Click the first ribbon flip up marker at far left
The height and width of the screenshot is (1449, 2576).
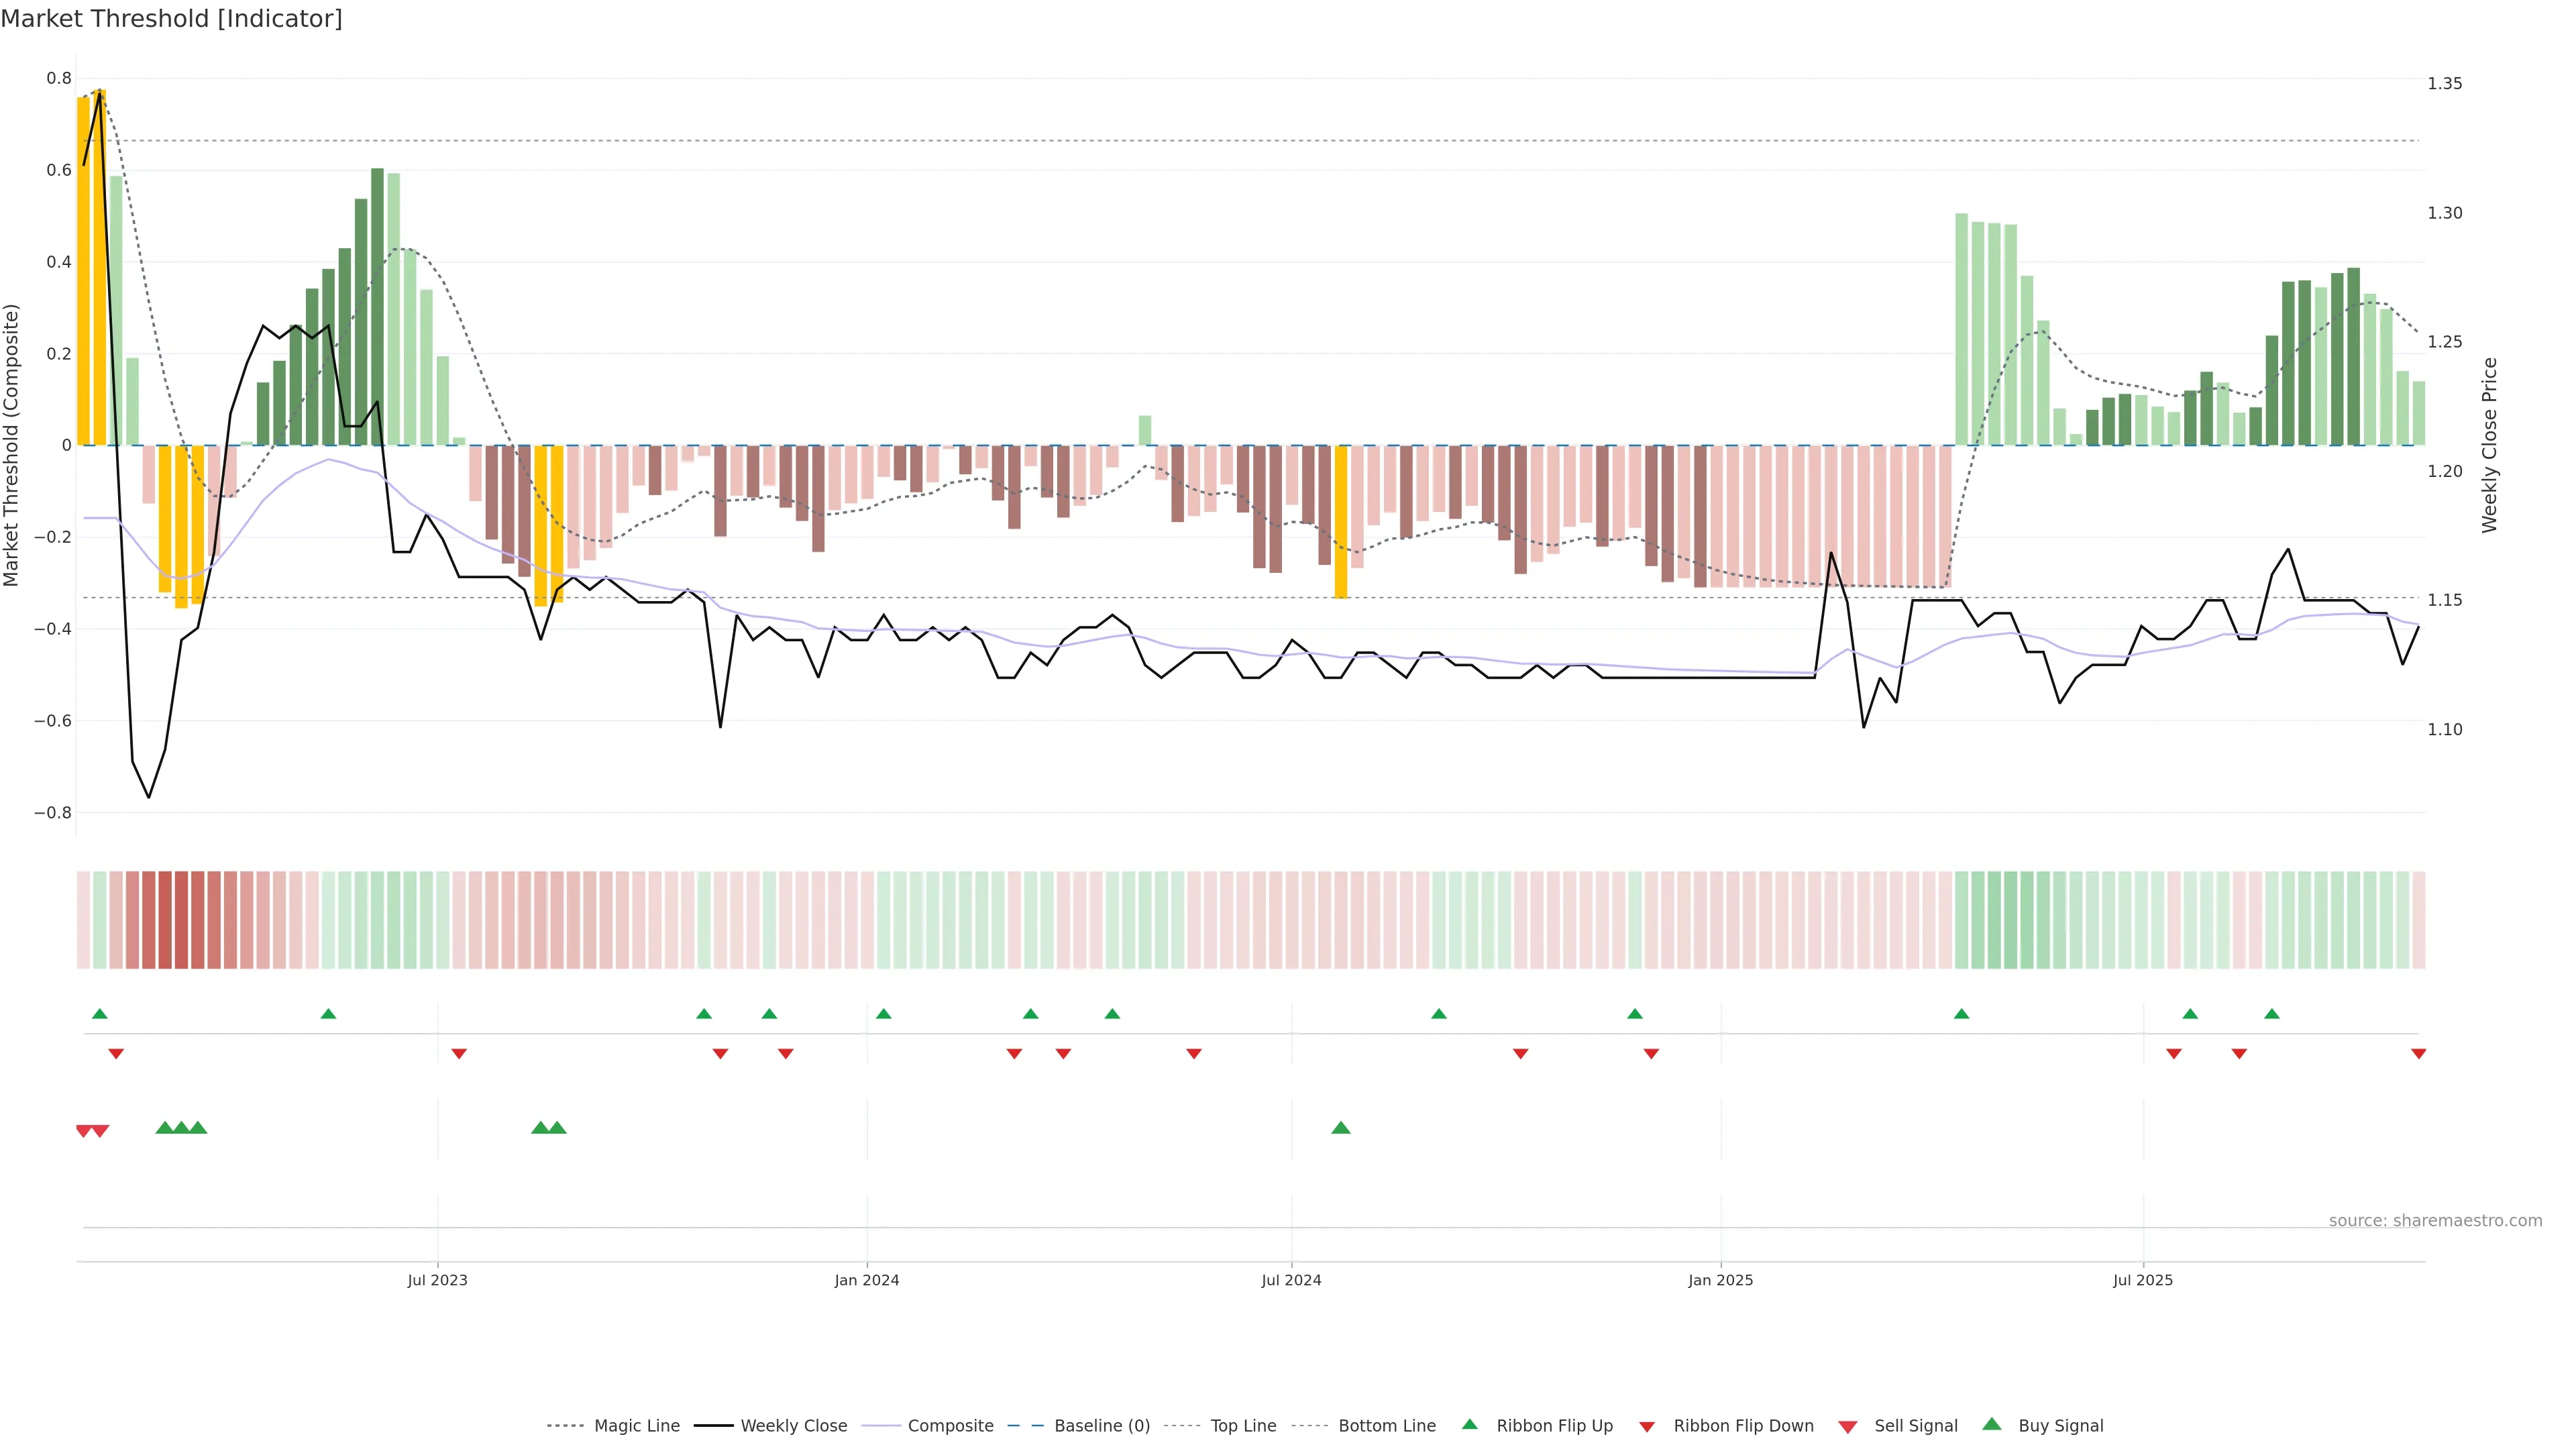pyautogui.click(x=99, y=1014)
